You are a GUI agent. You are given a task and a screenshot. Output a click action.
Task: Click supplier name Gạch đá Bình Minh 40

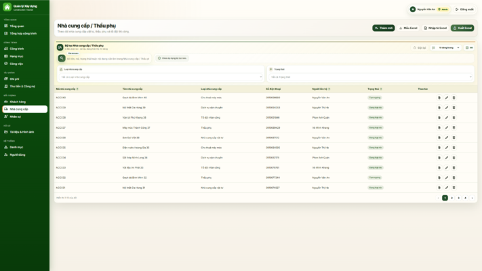point(135,98)
